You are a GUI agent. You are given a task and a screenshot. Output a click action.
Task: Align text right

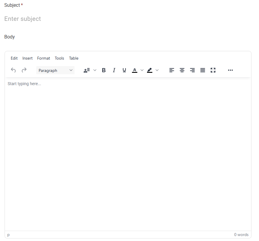click(x=192, y=70)
